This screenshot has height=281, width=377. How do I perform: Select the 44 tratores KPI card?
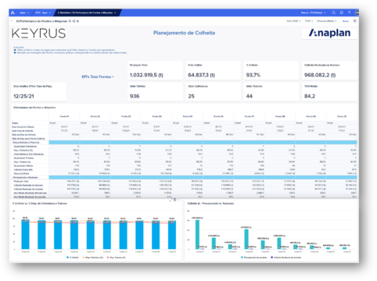271,91
